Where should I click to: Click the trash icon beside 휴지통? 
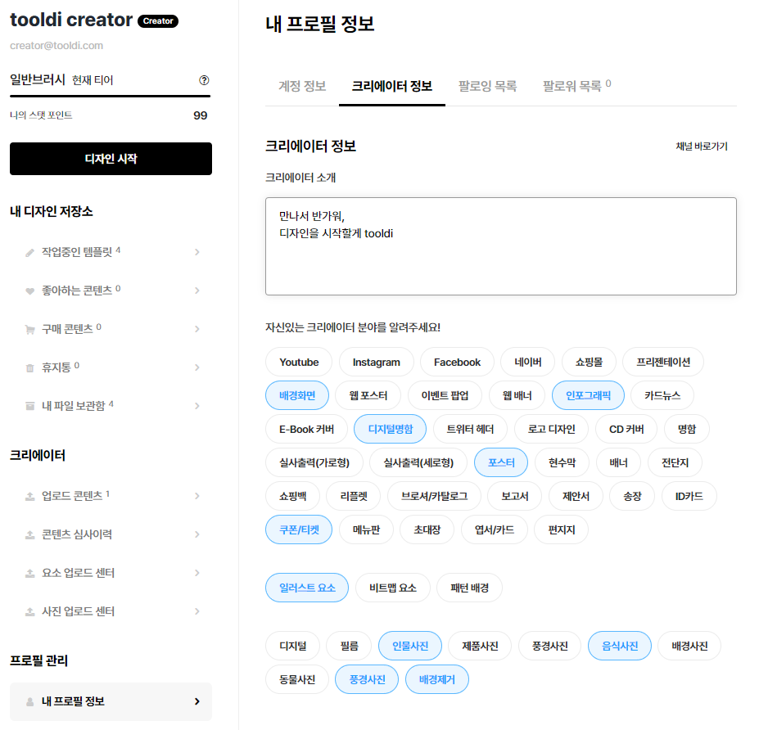(30, 367)
